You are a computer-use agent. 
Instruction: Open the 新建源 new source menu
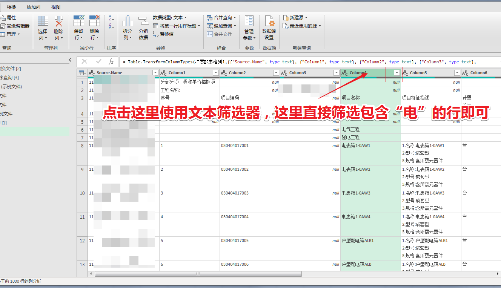pos(295,18)
